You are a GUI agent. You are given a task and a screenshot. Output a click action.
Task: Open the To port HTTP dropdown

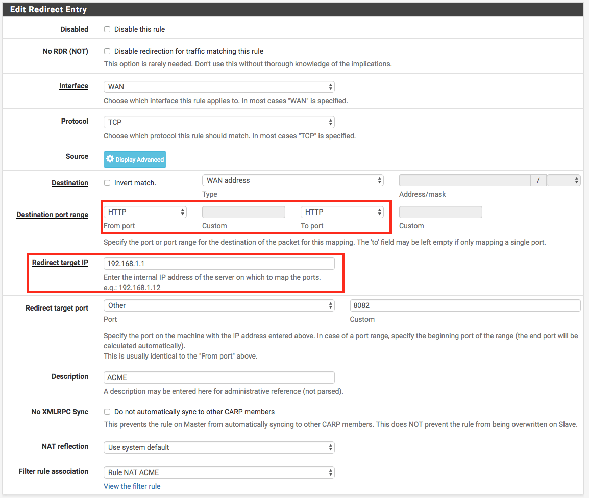coord(342,212)
